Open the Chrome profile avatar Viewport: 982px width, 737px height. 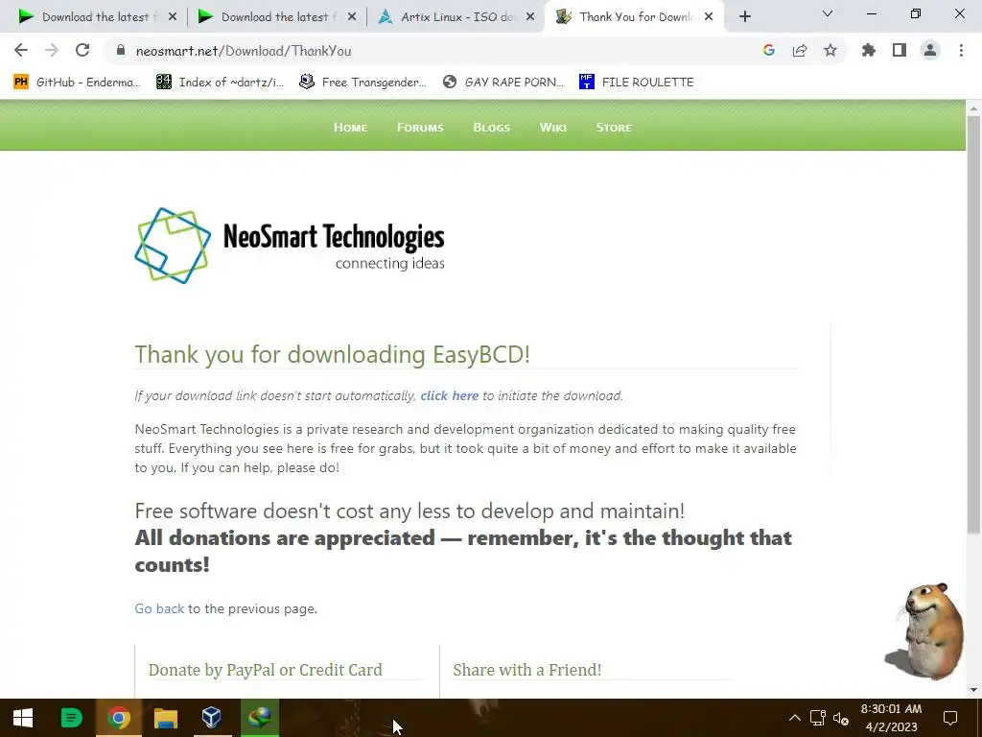pos(930,50)
